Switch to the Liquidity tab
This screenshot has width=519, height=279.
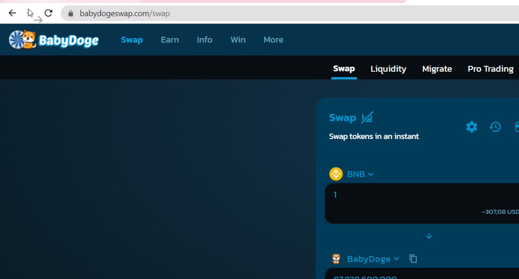click(388, 69)
